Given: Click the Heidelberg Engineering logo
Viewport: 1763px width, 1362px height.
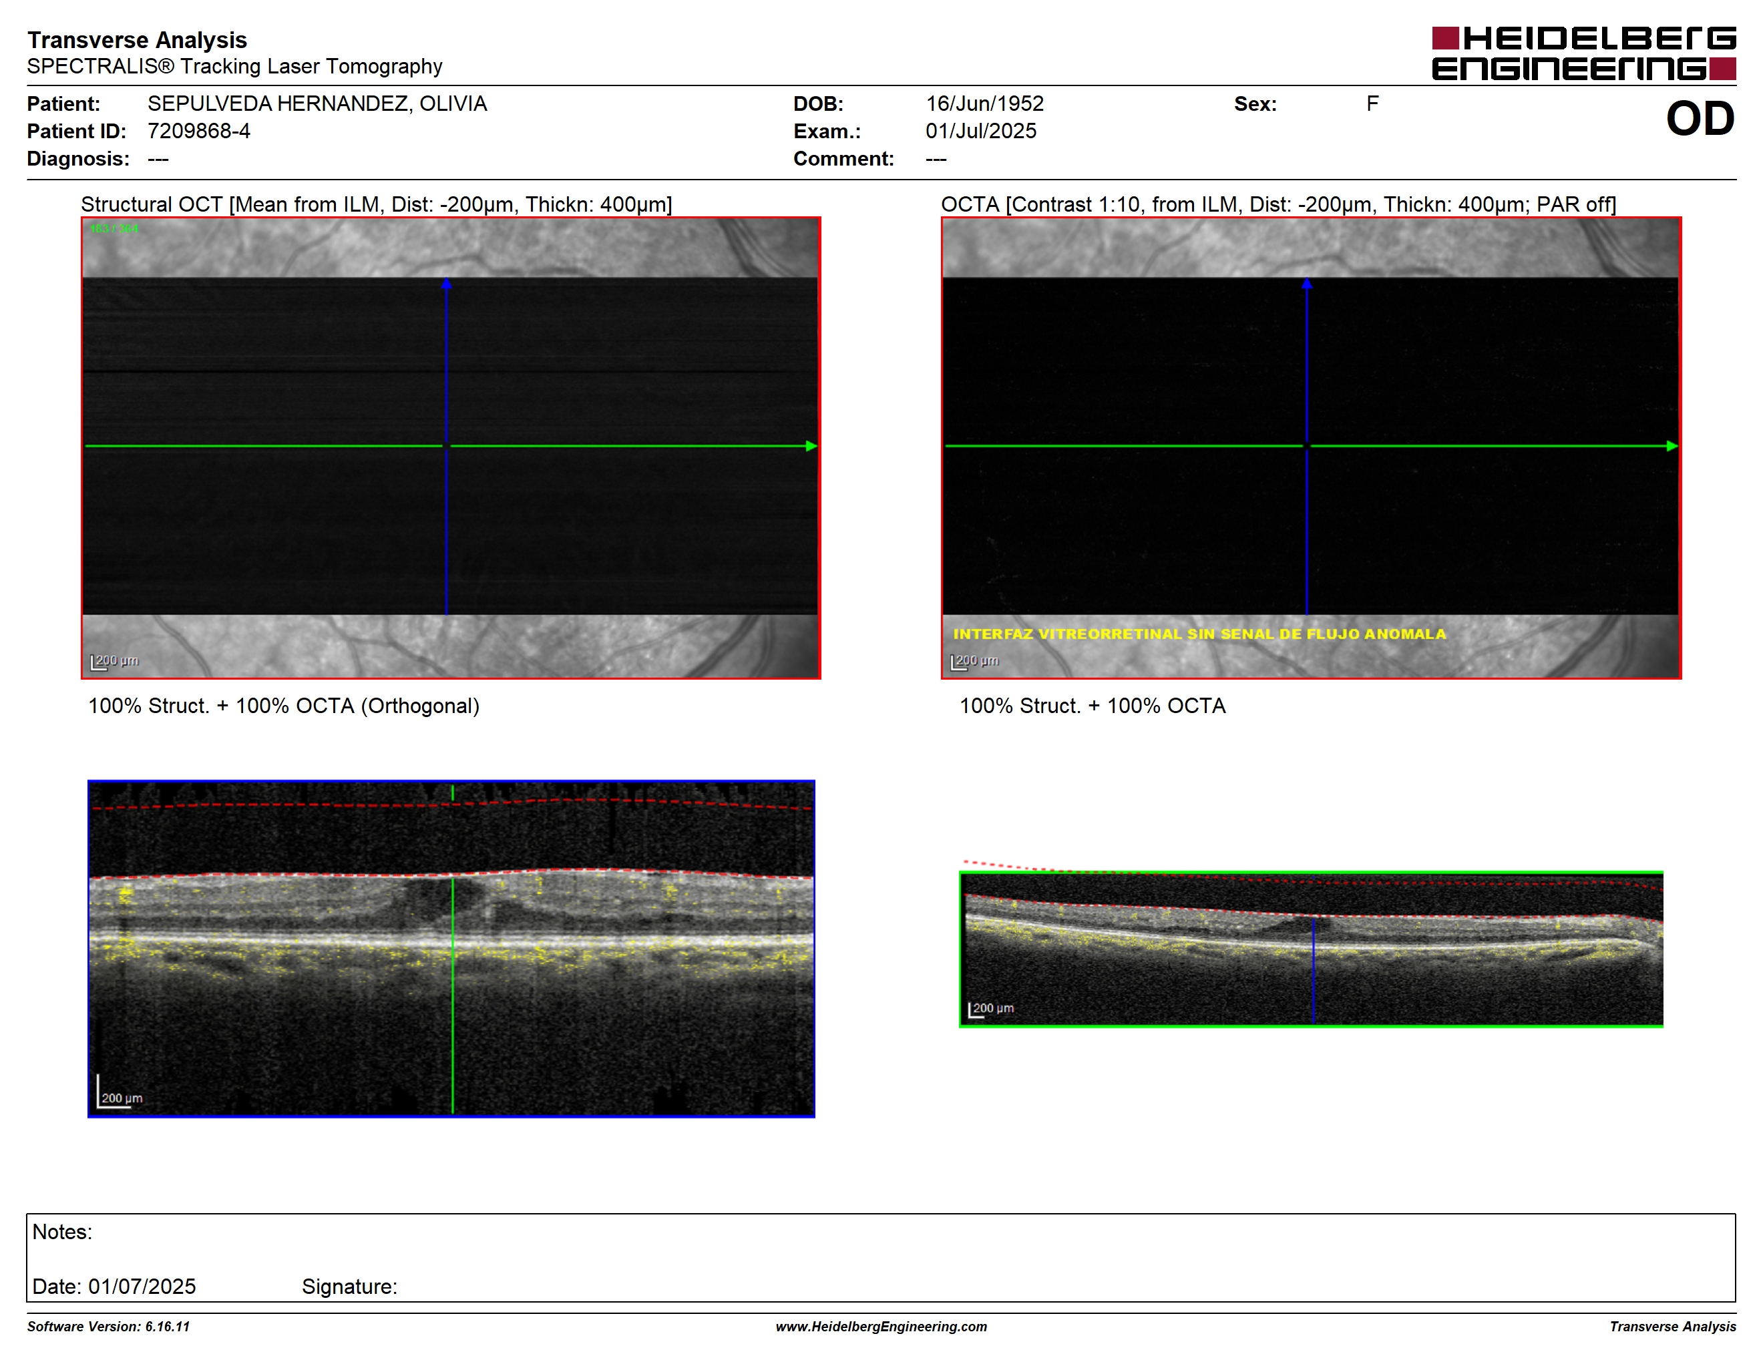Looking at the screenshot, I should pyautogui.click(x=1584, y=53).
